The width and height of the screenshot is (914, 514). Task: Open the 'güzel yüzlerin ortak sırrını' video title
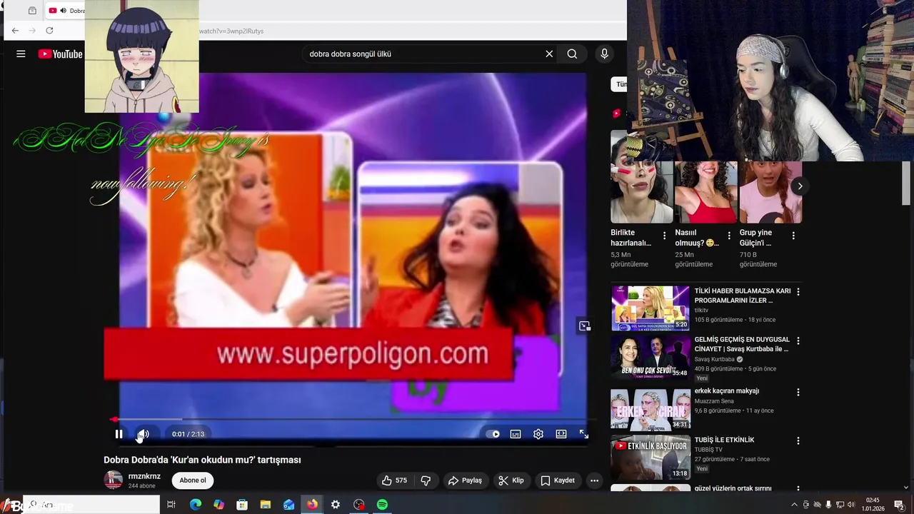click(733, 488)
